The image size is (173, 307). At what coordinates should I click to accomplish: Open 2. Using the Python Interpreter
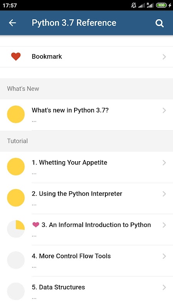point(86,198)
